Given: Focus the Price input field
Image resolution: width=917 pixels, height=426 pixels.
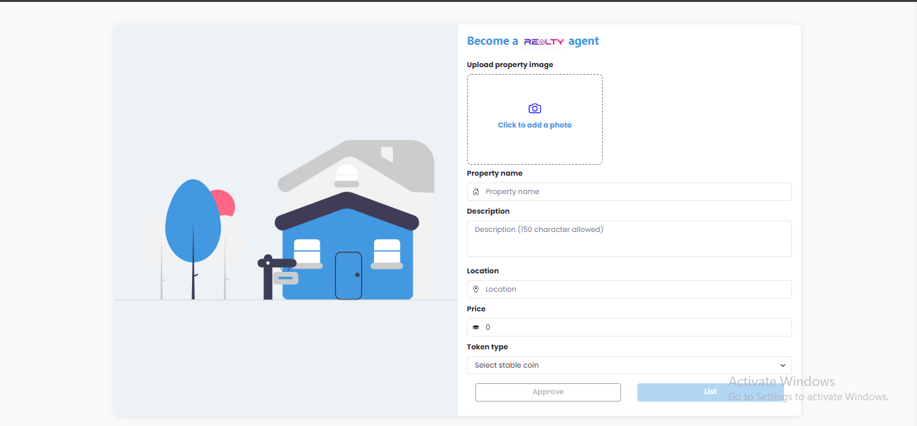Looking at the screenshot, I should click(x=629, y=328).
